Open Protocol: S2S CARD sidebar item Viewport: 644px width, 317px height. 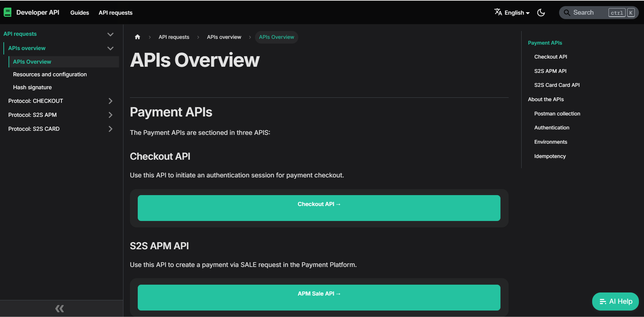pyautogui.click(x=34, y=129)
